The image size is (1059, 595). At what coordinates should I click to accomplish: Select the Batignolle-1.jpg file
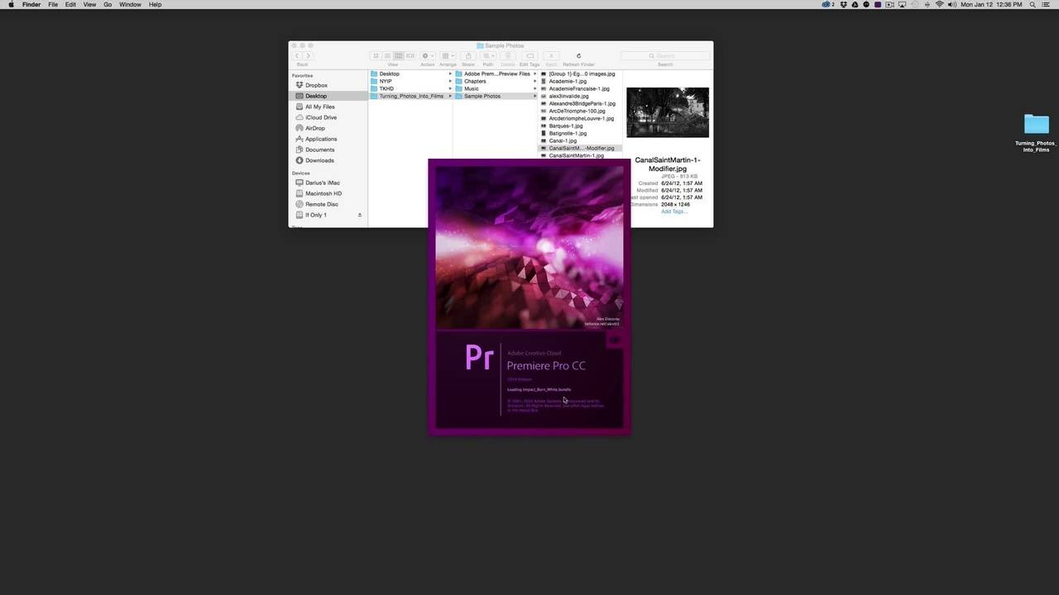click(581, 133)
